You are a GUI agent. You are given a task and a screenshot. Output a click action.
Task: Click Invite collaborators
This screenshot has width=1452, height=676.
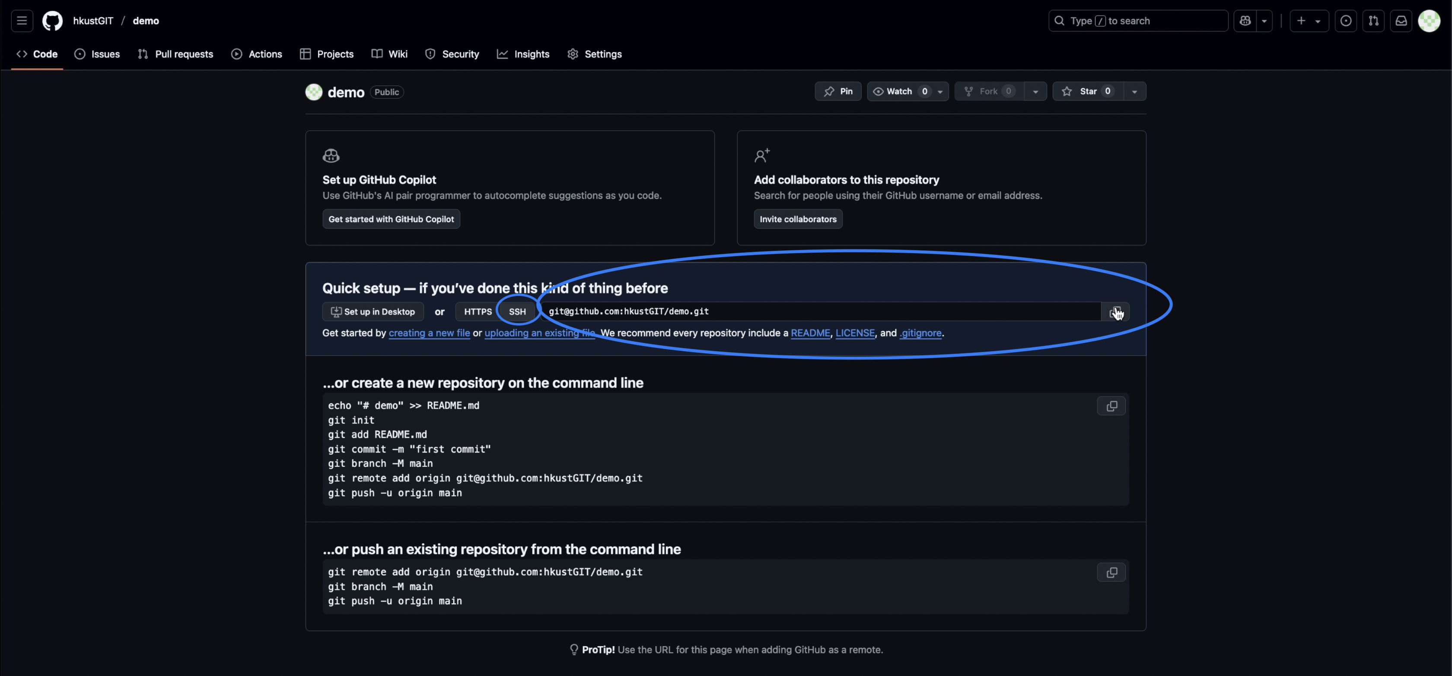tap(798, 219)
